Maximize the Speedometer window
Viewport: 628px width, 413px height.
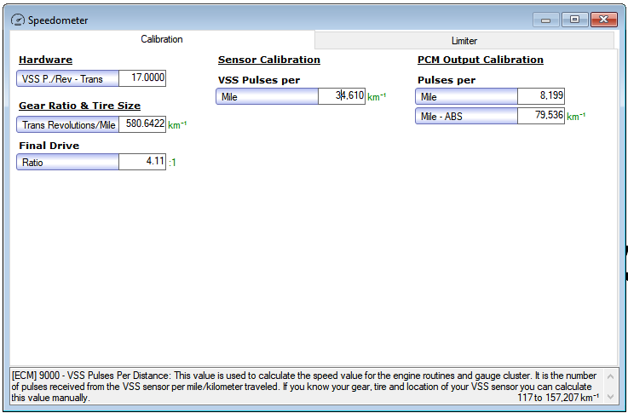pos(574,20)
